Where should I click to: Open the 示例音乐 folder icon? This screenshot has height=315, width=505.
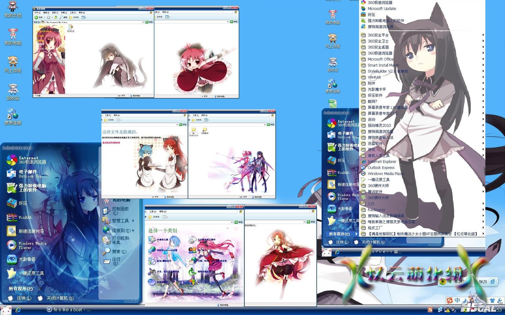click(205, 131)
